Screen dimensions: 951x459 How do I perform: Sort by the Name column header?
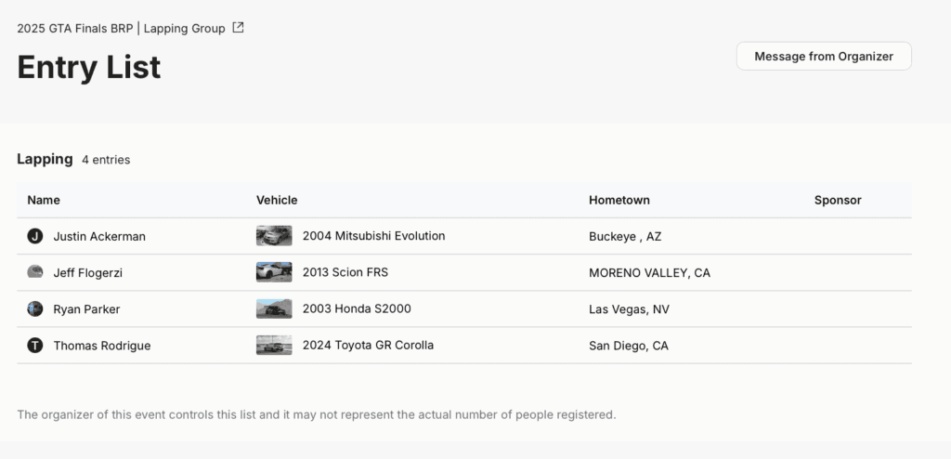tap(44, 200)
